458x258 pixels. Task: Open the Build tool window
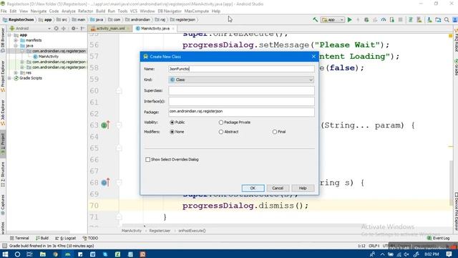pyautogui.click(x=42, y=238)
